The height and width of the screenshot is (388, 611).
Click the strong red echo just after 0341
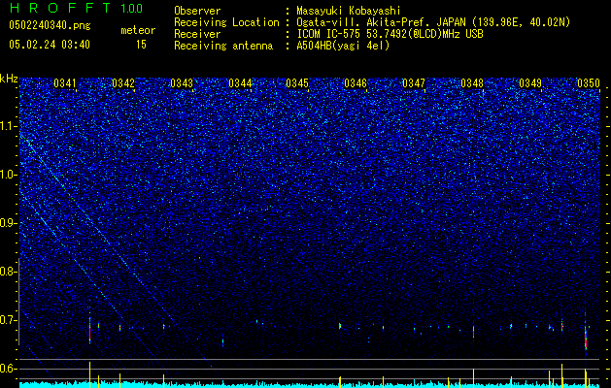90,332
